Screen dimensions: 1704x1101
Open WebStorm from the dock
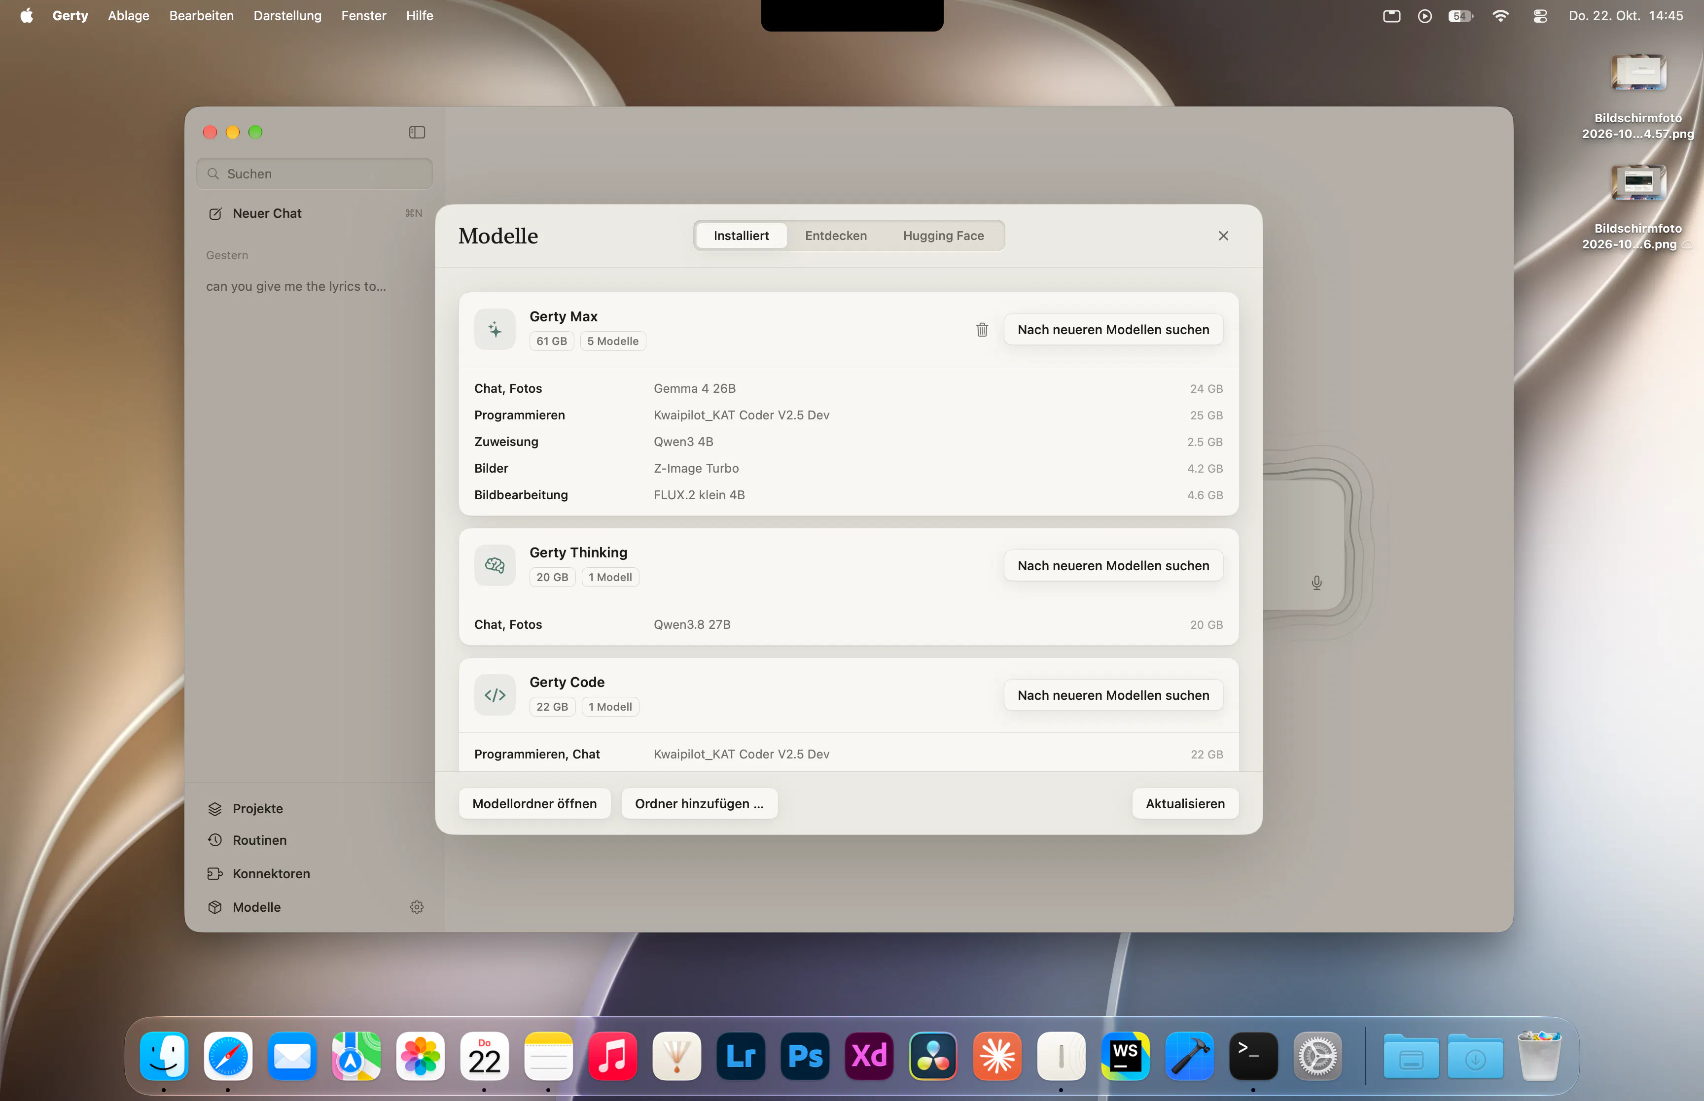(x=1126, y=1055)
